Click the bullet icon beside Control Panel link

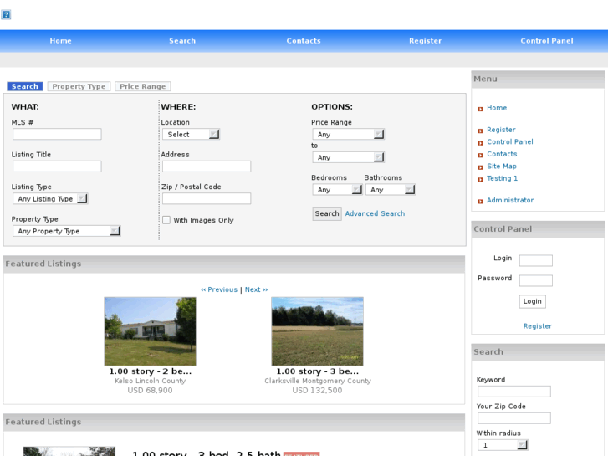[480, 142]
